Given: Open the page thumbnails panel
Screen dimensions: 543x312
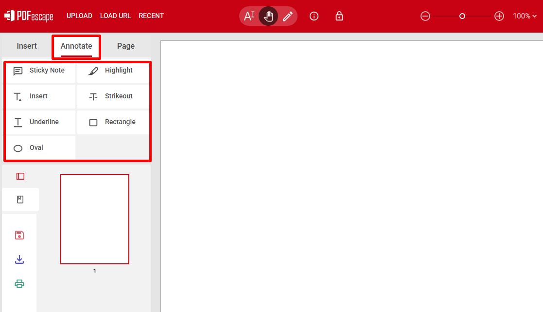Looking at the screenshot, I should (x=20, y=176).
